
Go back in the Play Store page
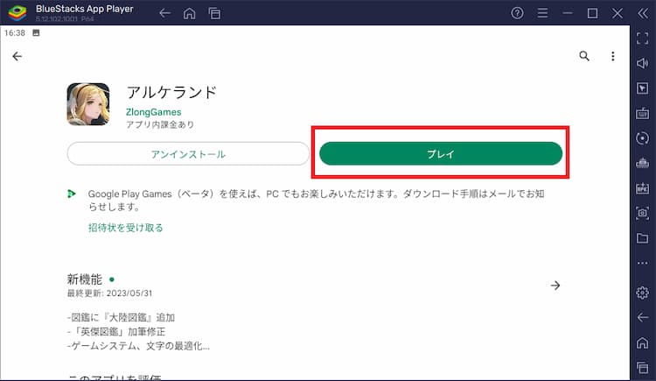[x=17, y=56]
